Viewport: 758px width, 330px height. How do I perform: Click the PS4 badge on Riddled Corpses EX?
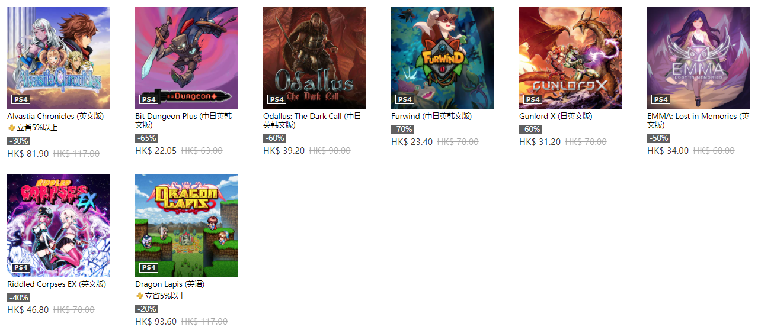coord(21,267)
